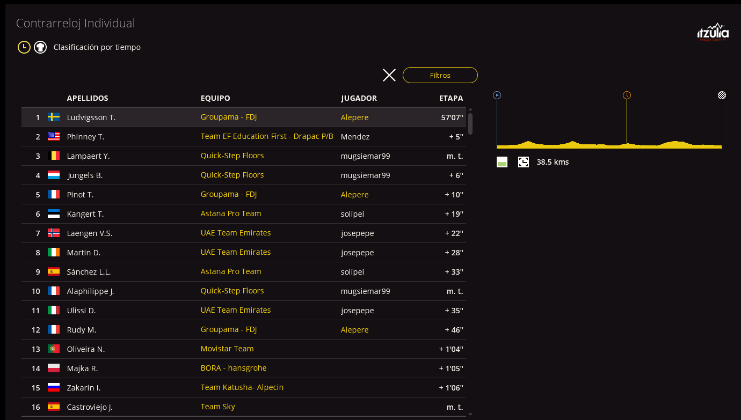Click player Alepere in Ludvigsson row
The width and height of the screenshot is (741, 420).
tap(355, 117)
